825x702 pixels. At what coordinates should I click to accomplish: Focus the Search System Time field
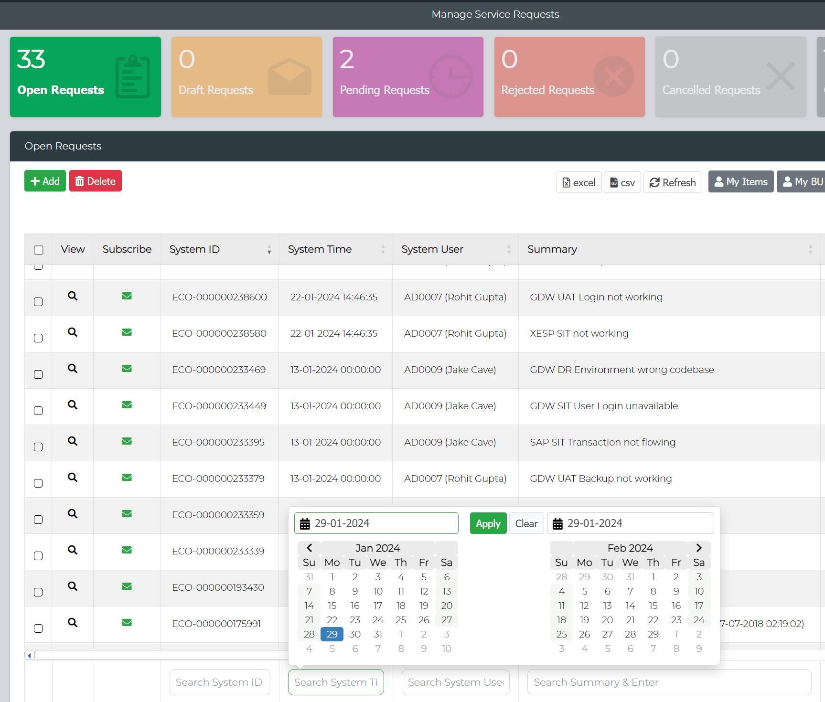336,682
